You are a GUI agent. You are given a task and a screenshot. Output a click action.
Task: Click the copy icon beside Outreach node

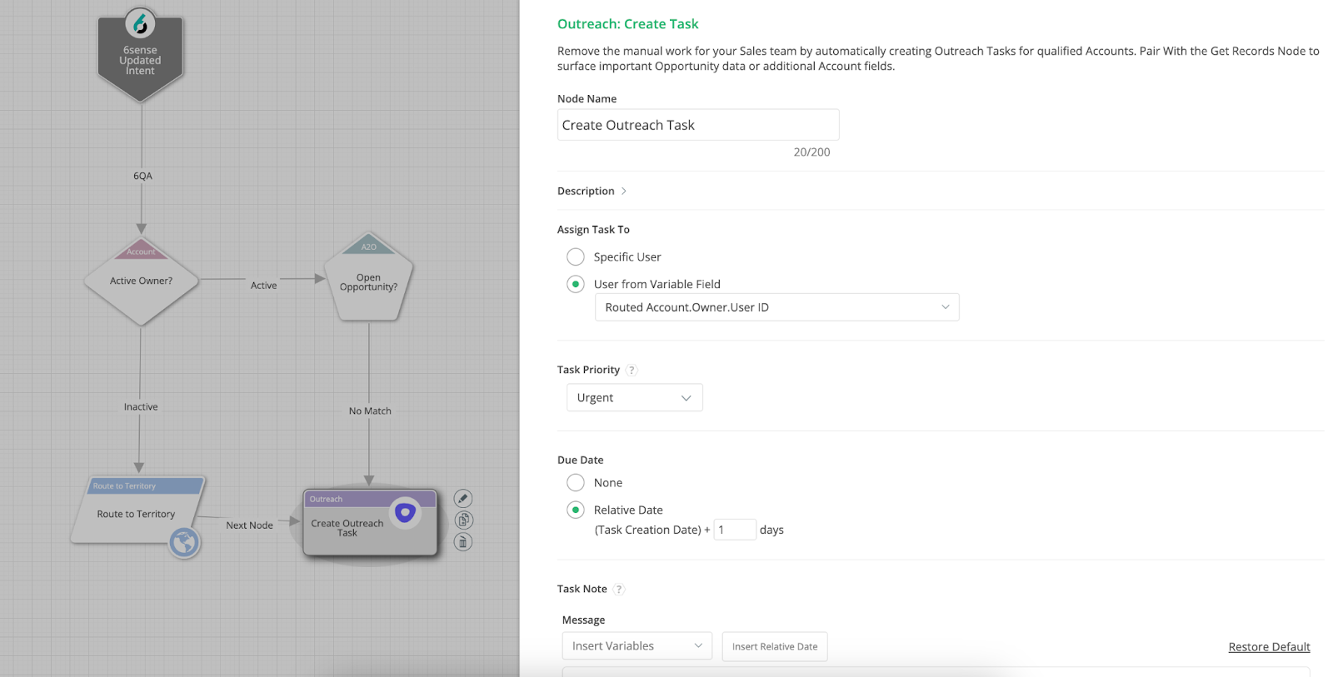[x=463, y=520]
